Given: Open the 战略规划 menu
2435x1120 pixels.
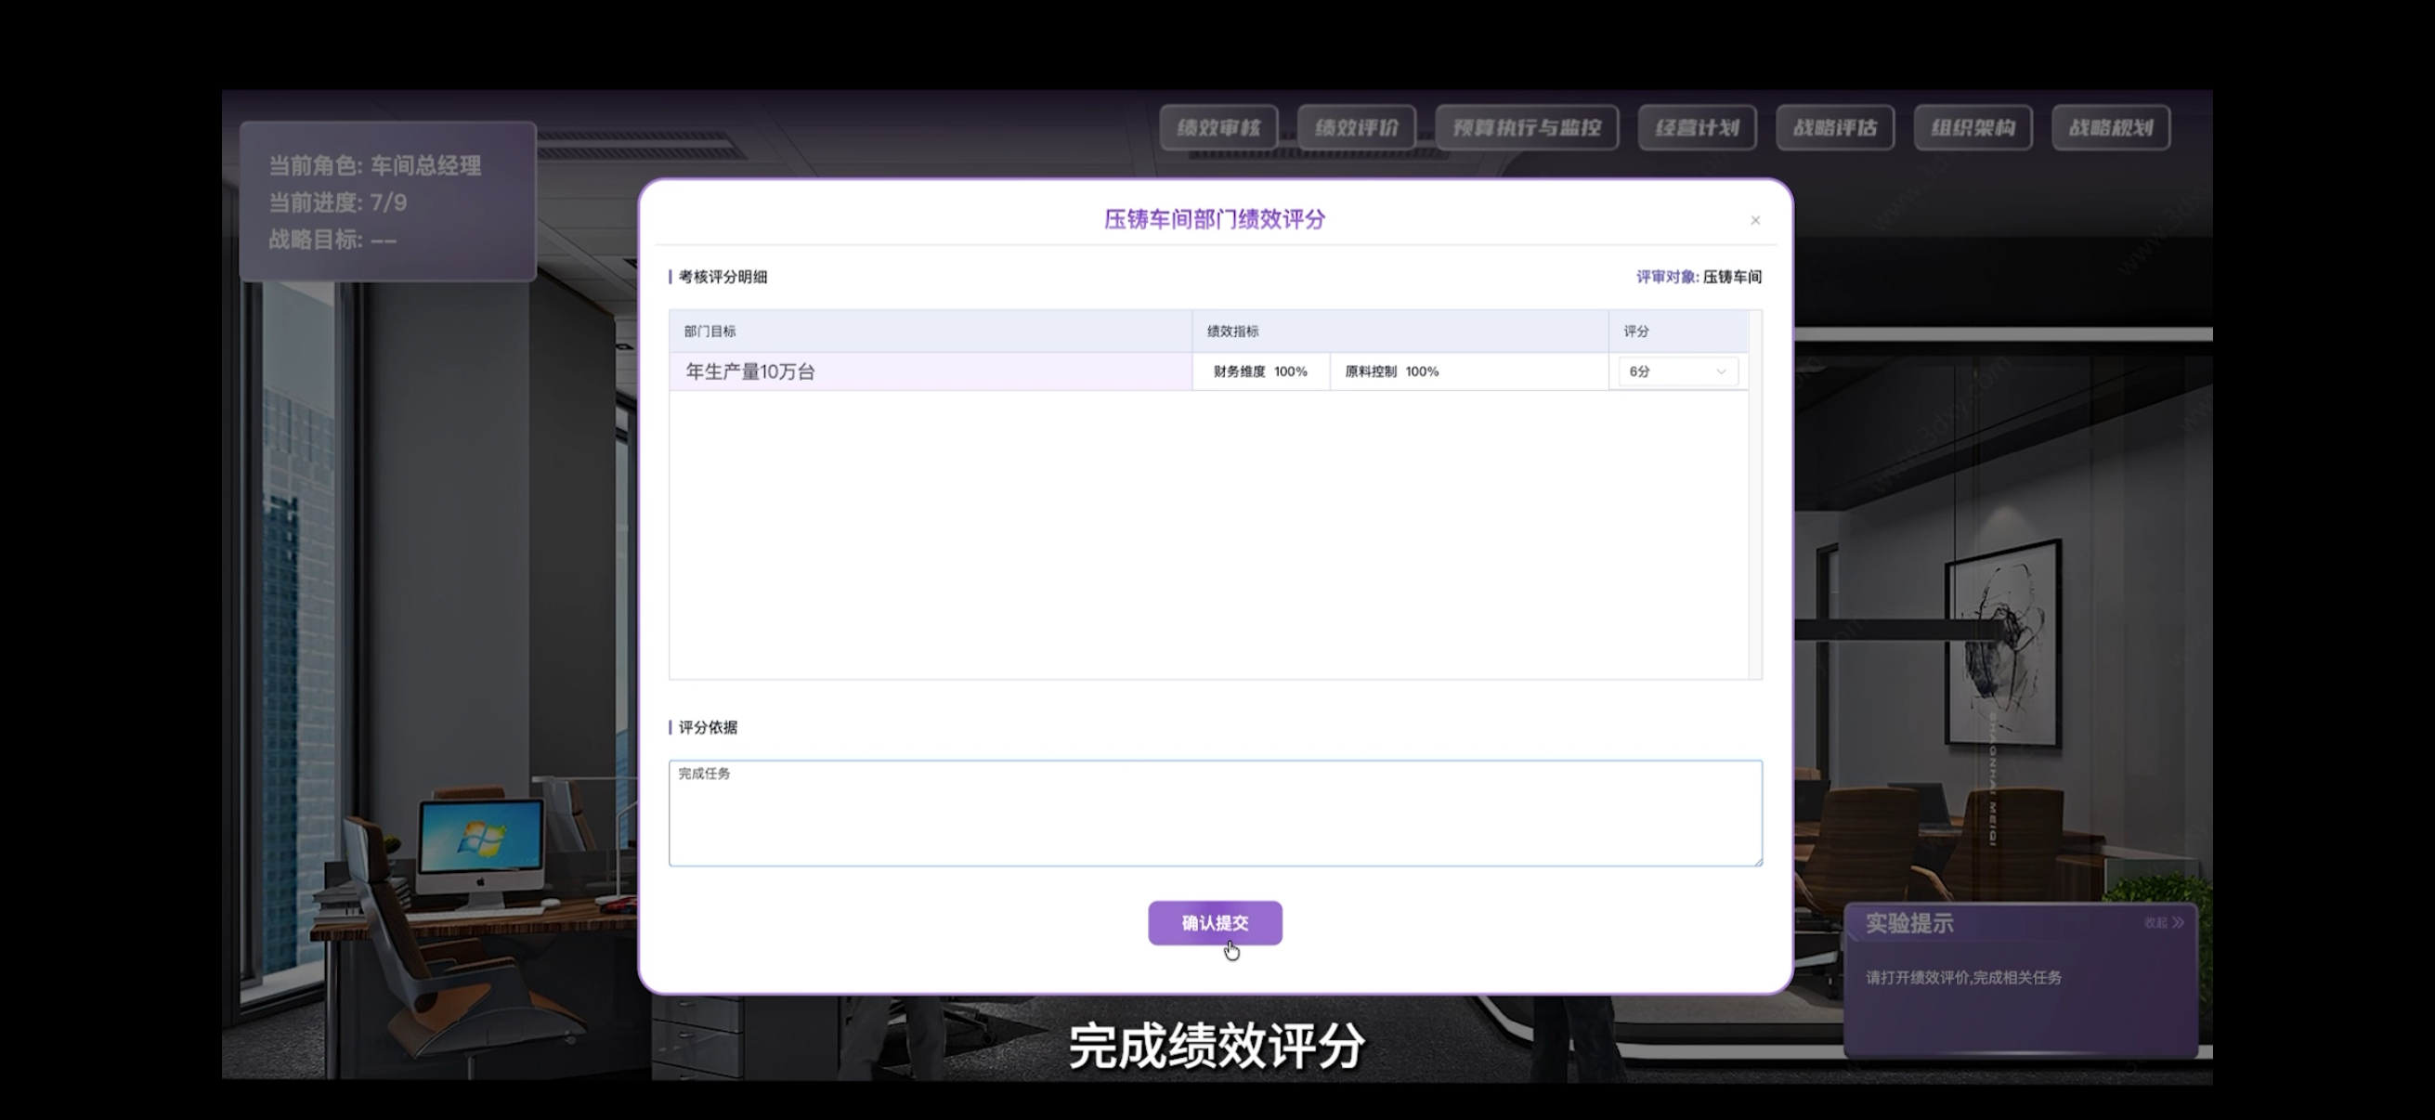Looking at the screenshot, I should click(2111, 127).
